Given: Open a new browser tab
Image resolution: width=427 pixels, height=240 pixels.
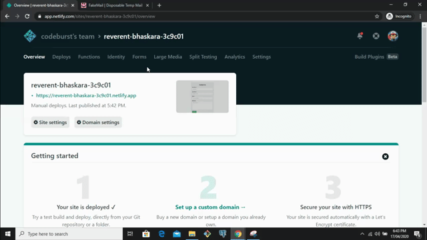Looking at the screenshot, I should tap(159, 5).
